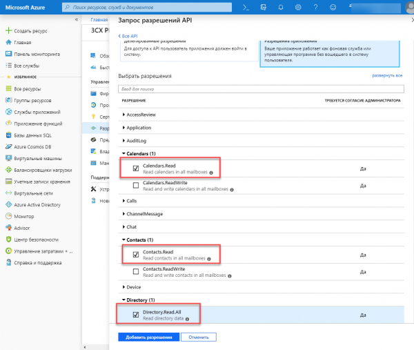Open the notifications bell icon
414x350 pixels.
point(281,7)
